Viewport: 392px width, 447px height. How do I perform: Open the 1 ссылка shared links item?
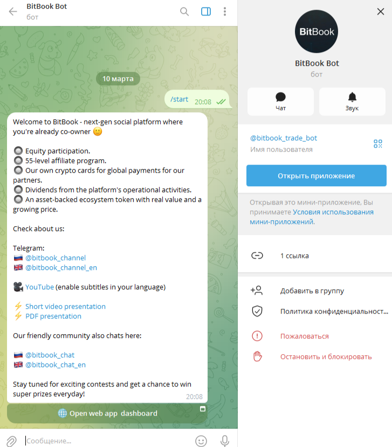pyautogui.click(x=315, y=256)
